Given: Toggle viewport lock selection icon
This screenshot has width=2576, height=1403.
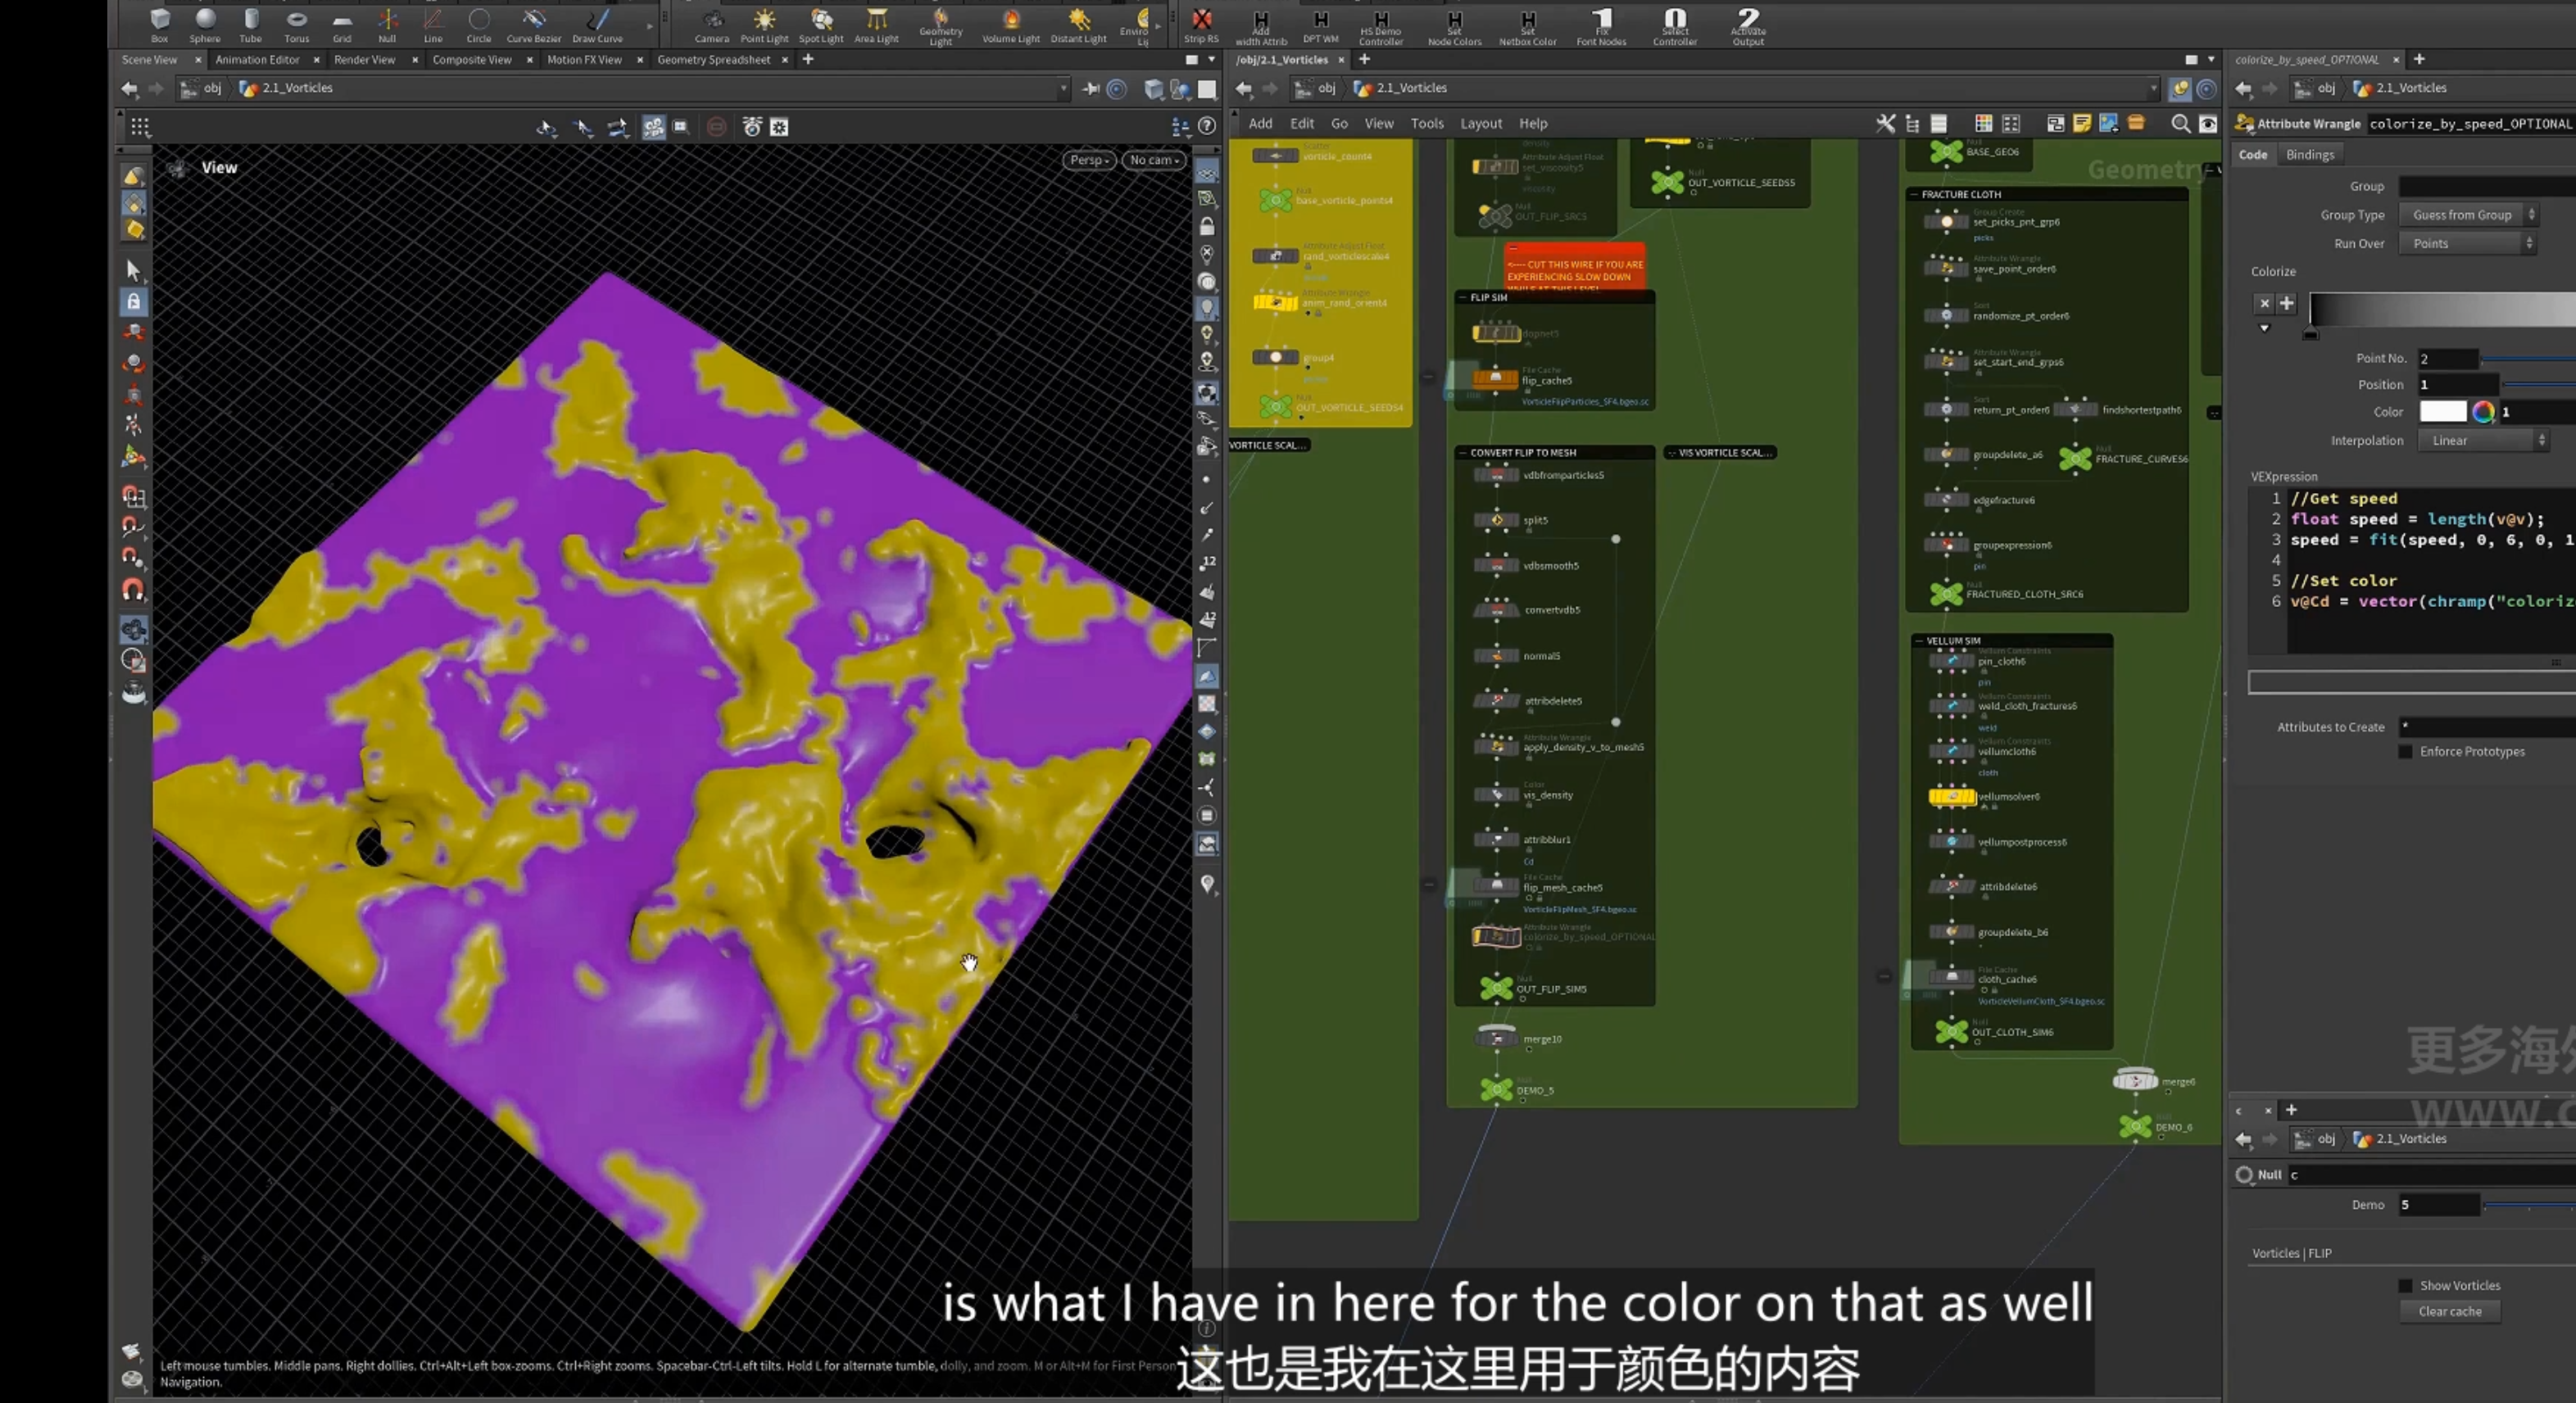Looking at the screenshot, I should [x=133, y=301].
